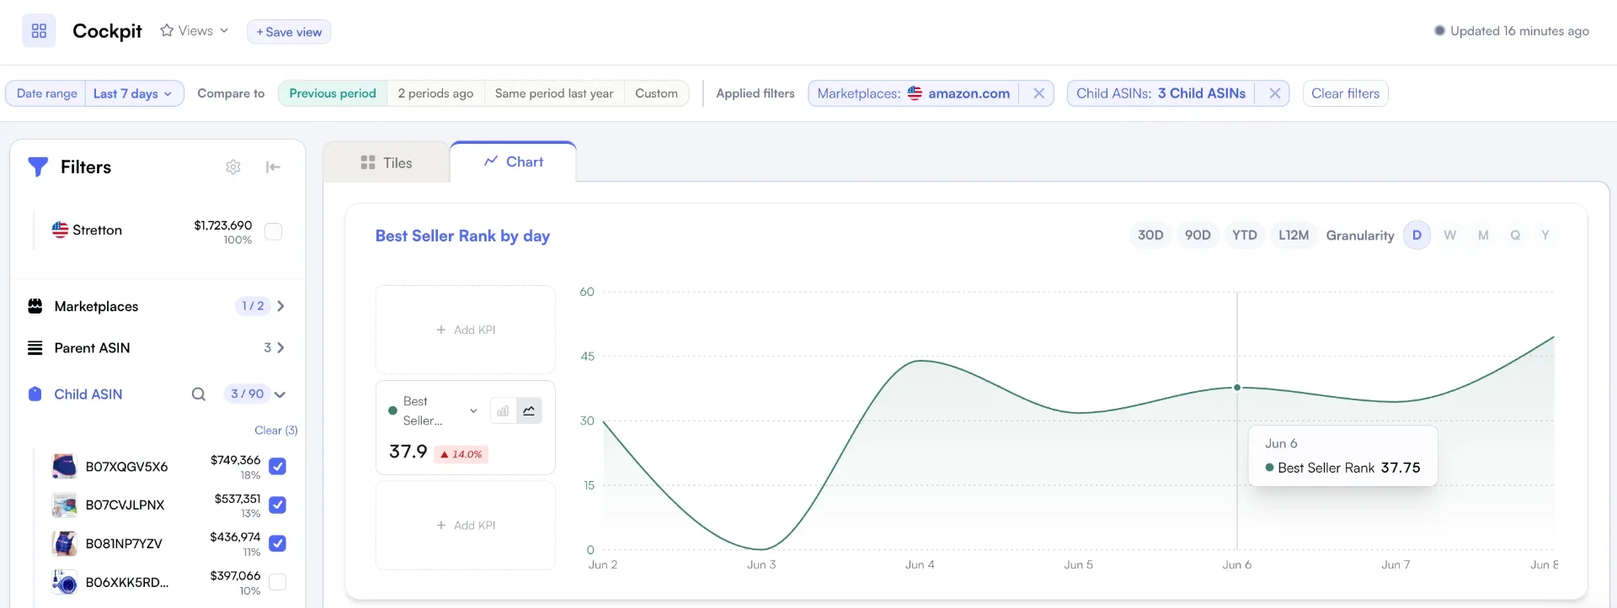The image size is (1617, 608).
Task: Collapse the Filters panel with the arrow icon
Action: click(273, 167)
